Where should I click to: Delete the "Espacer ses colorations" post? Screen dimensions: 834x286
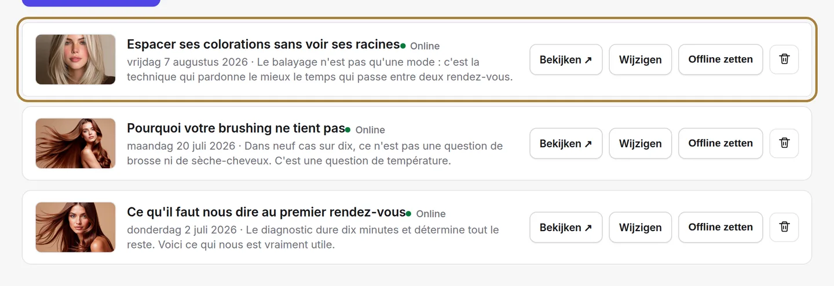pyautogui.click(x=784, y=60)
